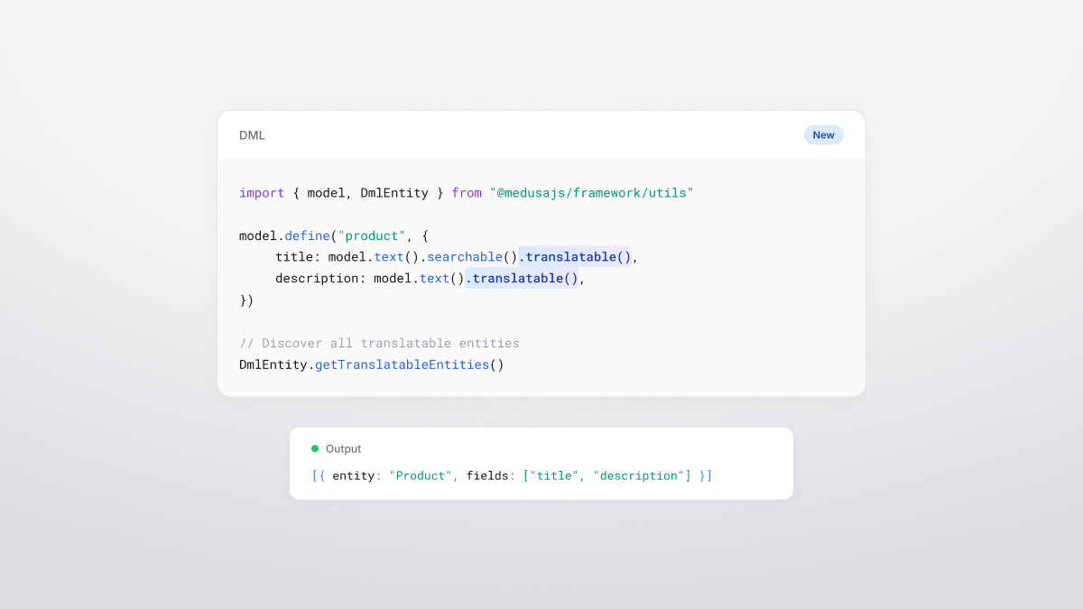This screenshot has height=609, width=1083.
Task: Expand the DML code card
Action: coord(541,253)
